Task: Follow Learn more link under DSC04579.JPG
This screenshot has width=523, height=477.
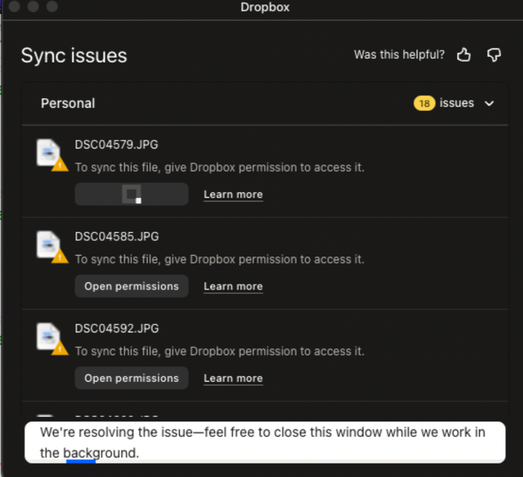Action: point(233,194)
